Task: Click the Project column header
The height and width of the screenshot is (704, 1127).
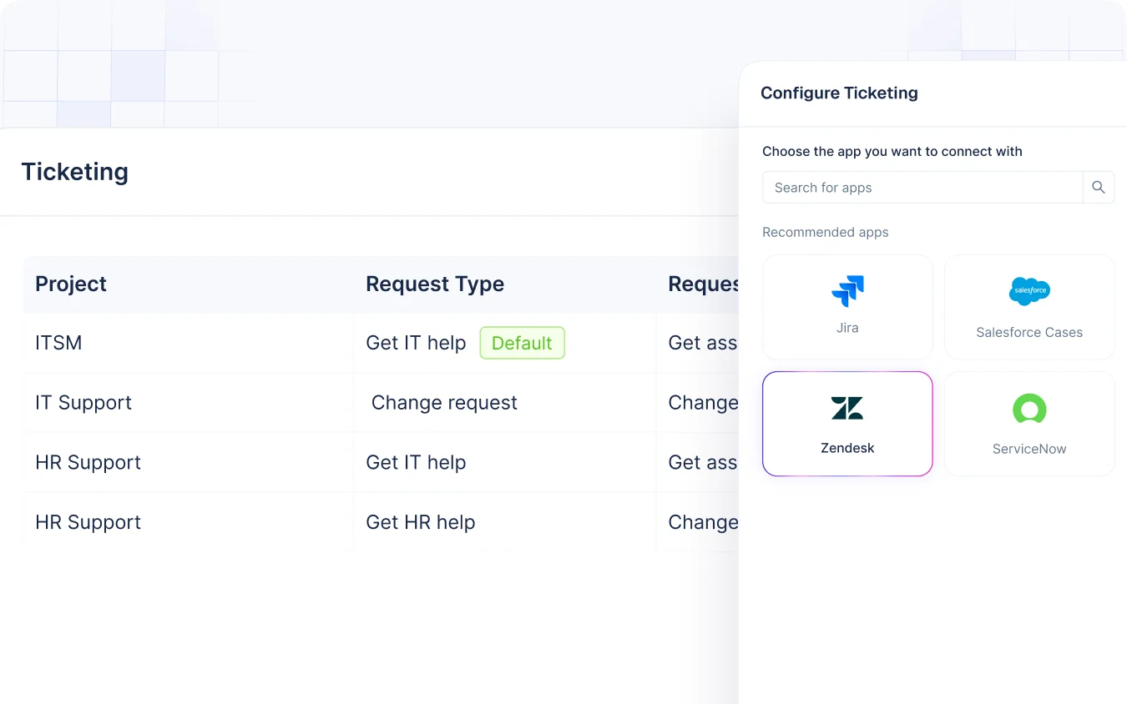Action: (71, 284)
